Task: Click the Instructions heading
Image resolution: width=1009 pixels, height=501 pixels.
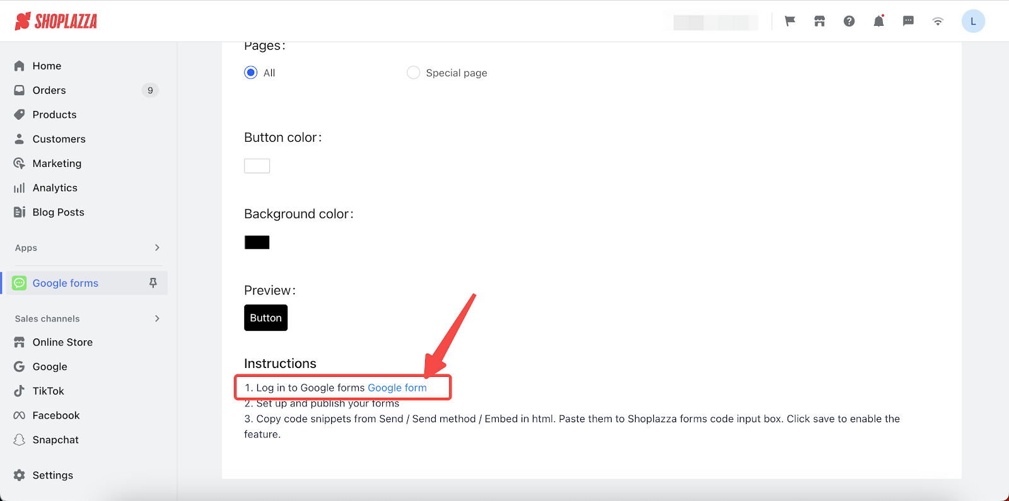Action: (x=280, y=364)
